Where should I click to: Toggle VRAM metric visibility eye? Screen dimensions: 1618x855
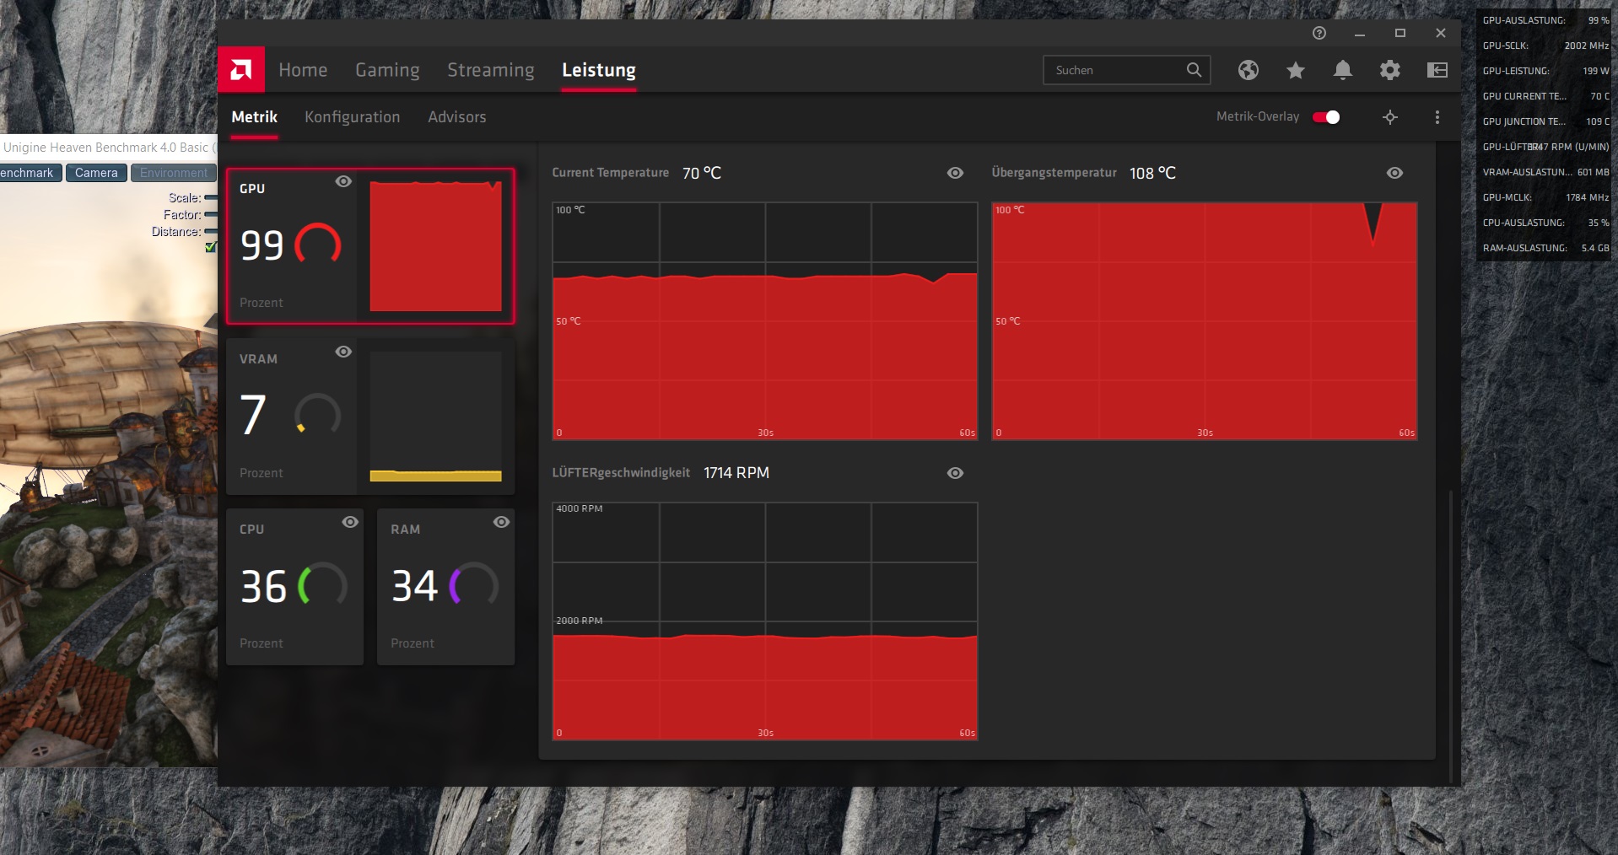343,352
